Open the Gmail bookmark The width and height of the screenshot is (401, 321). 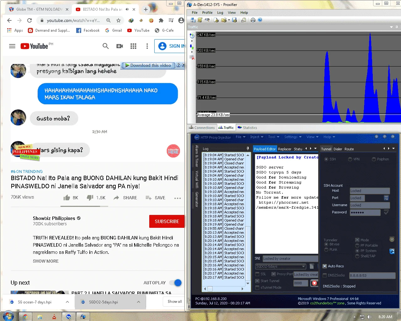pyautogui.click(x=113, y=30)
